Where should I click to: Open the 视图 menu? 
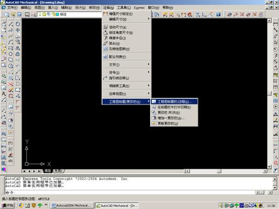pos(39,8)
